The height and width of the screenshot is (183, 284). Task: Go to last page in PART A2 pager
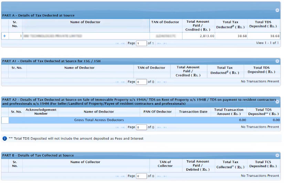165,127
